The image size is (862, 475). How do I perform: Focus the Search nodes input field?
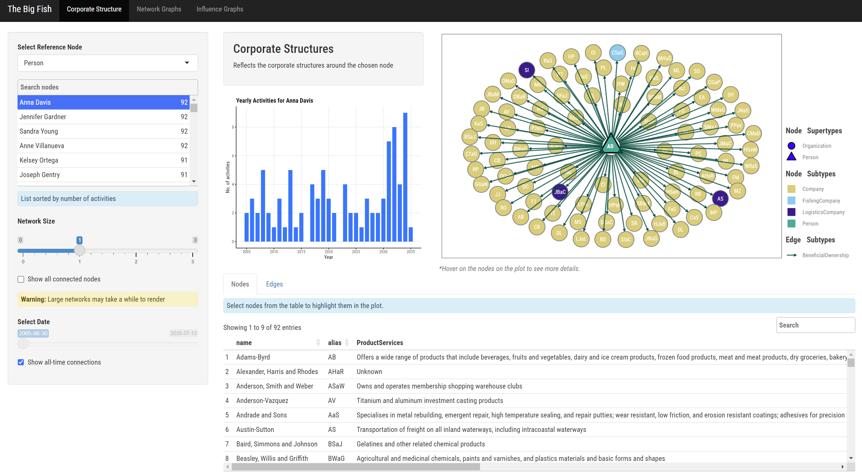click(107, 87)
